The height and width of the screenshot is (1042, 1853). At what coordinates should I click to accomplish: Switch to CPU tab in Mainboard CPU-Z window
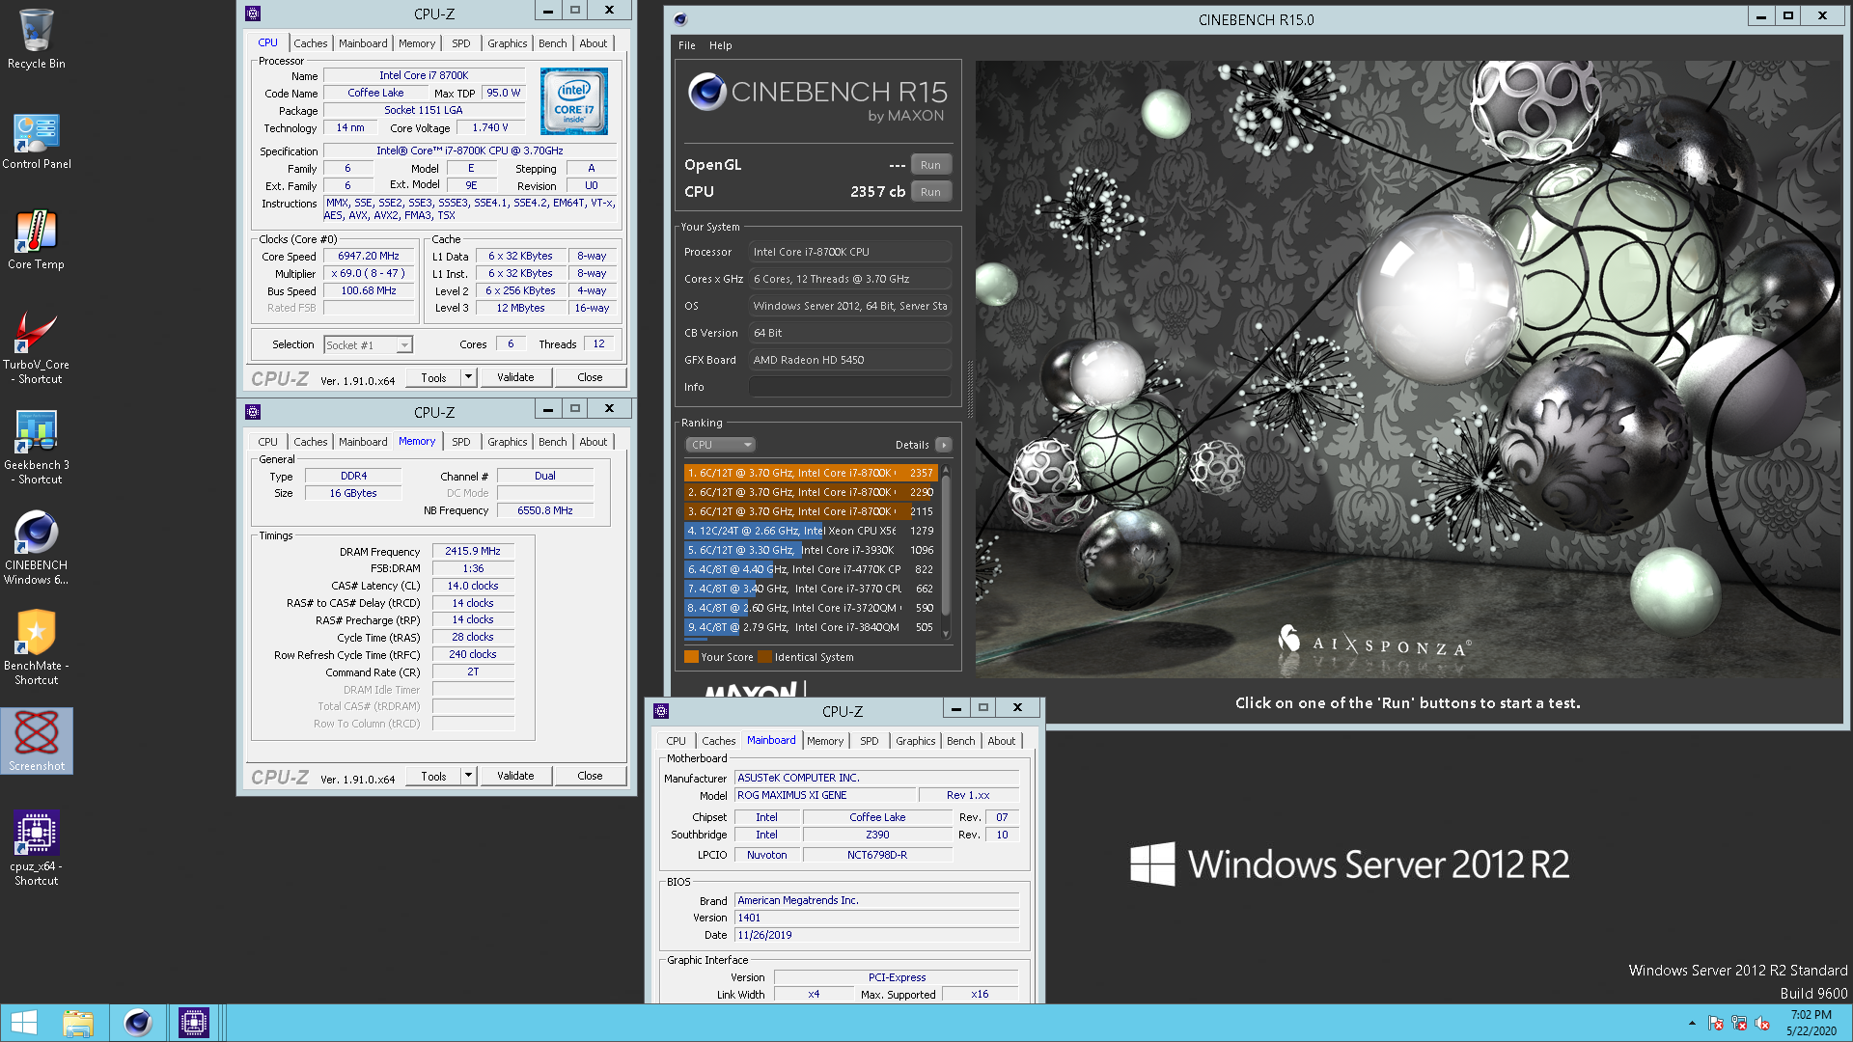coord(677,741)
